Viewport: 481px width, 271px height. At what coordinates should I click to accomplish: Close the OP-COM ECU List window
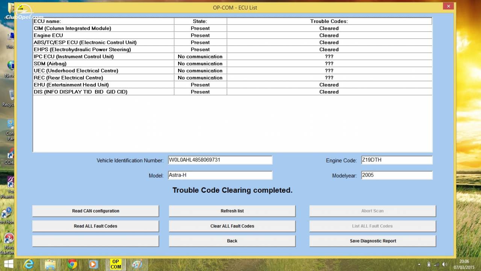(448, 6)
